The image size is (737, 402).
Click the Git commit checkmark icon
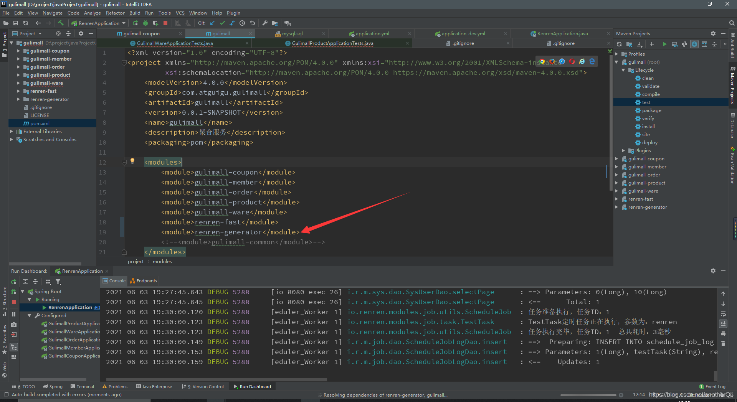(x=222, y=23)
